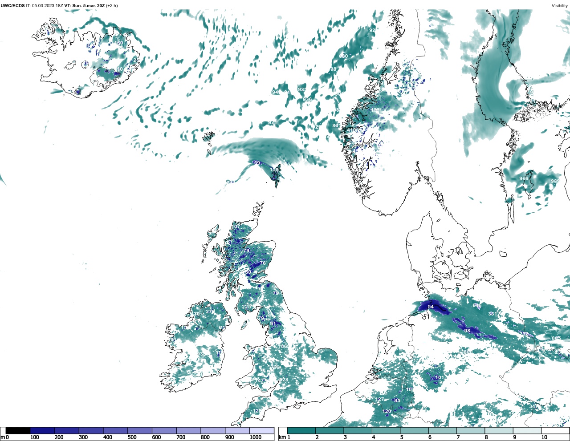Click the '91' value in northern England

pyautogui.click(x=273, y=324)
